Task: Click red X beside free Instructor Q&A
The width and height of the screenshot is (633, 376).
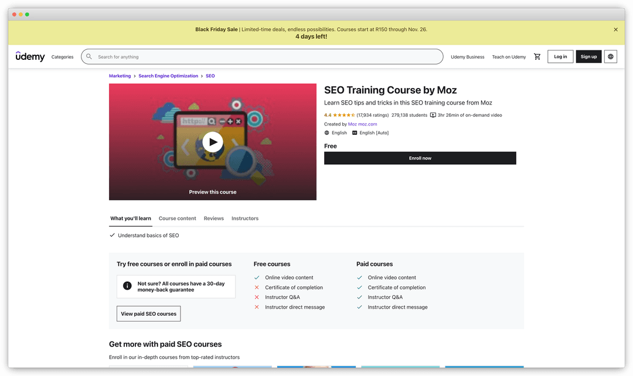Action: [257, 297]
